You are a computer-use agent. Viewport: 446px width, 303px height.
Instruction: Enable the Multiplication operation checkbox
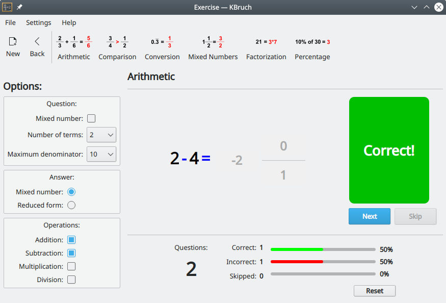71,266
